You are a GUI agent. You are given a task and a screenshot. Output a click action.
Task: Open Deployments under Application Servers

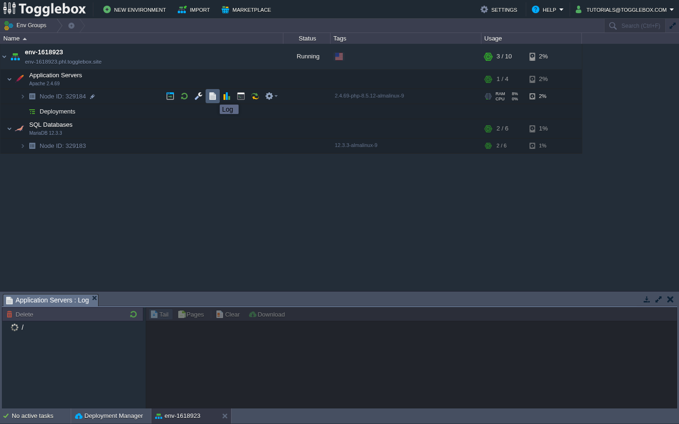(57, 112)
